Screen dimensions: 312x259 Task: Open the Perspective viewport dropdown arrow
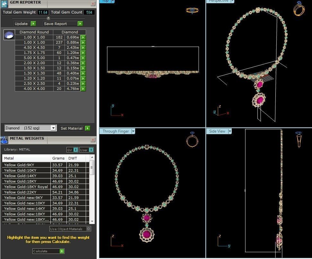tap(232, 1)
